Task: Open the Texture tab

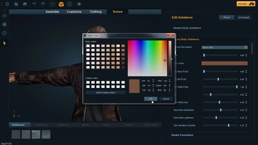Action: [117, 12]
